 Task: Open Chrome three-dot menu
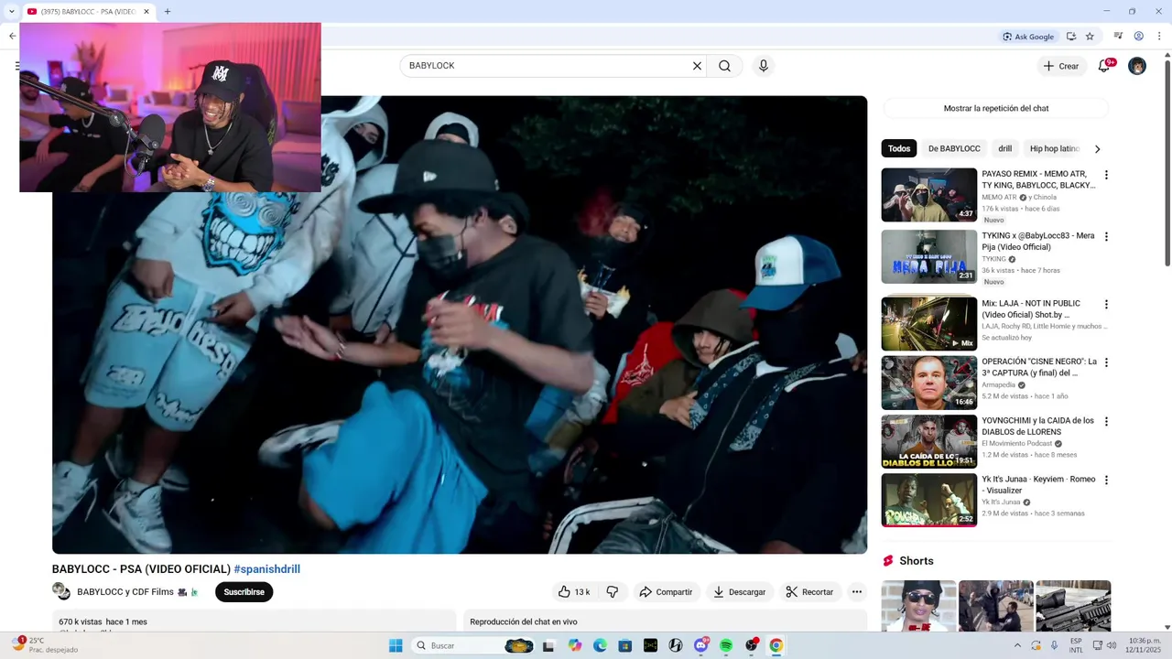1159,37
